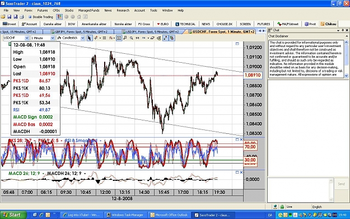
Task: Maximize the oscillator PKS pane
Action: point(237,139)
